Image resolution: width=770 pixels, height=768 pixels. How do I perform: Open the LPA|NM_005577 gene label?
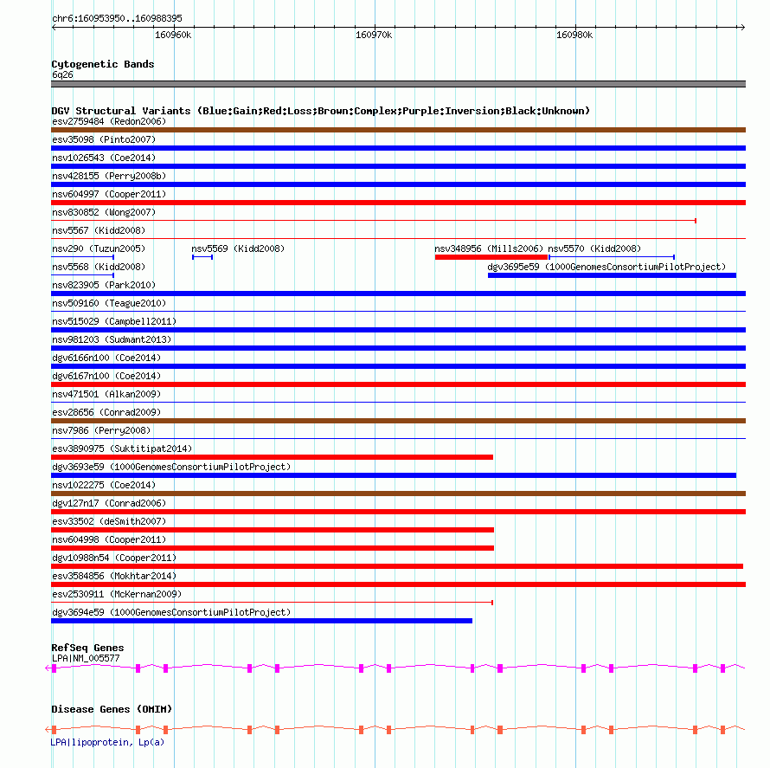pos(86,658)
